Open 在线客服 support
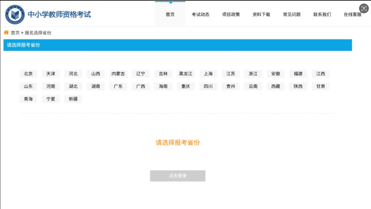The image size is (371, 209). pyautogui.click(x=352, y=14)
